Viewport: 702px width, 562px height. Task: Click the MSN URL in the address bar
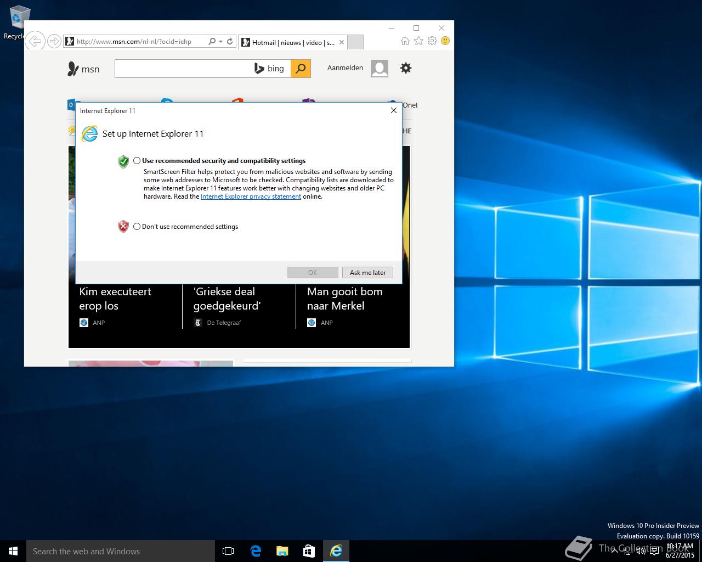134,41
